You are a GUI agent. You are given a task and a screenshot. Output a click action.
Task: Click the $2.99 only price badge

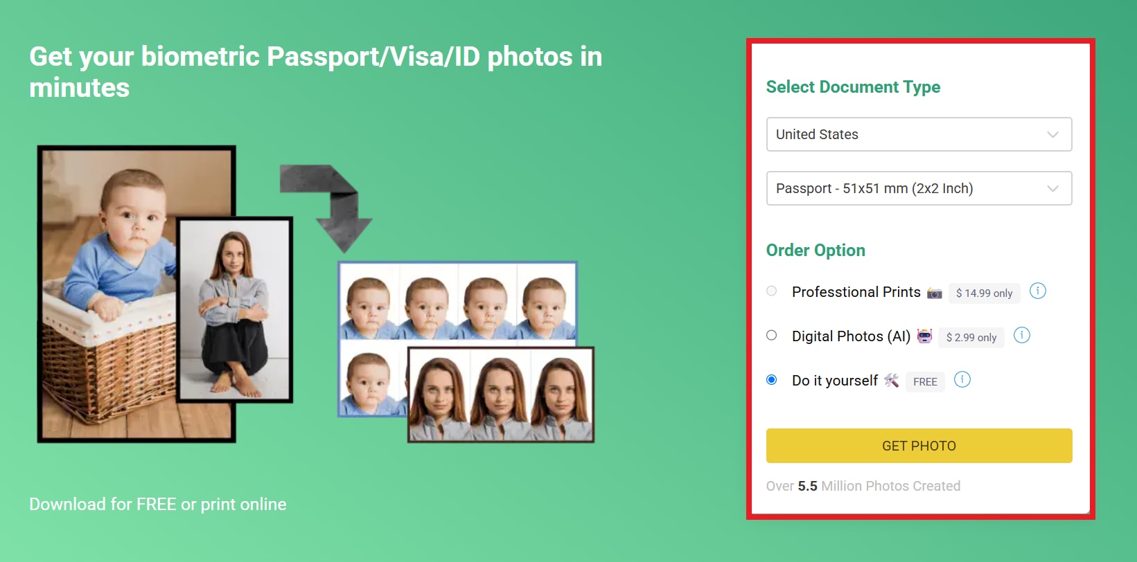(971, 338)
